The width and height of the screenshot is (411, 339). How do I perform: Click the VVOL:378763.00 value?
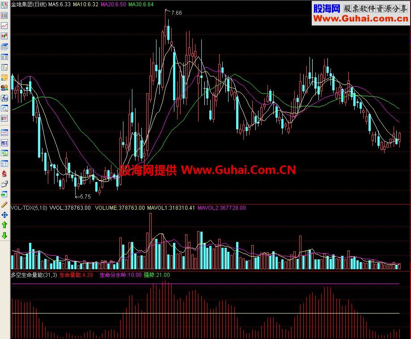70,208
